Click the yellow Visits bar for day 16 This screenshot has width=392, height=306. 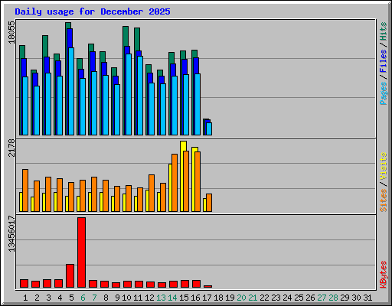click(x=194, y=179)
